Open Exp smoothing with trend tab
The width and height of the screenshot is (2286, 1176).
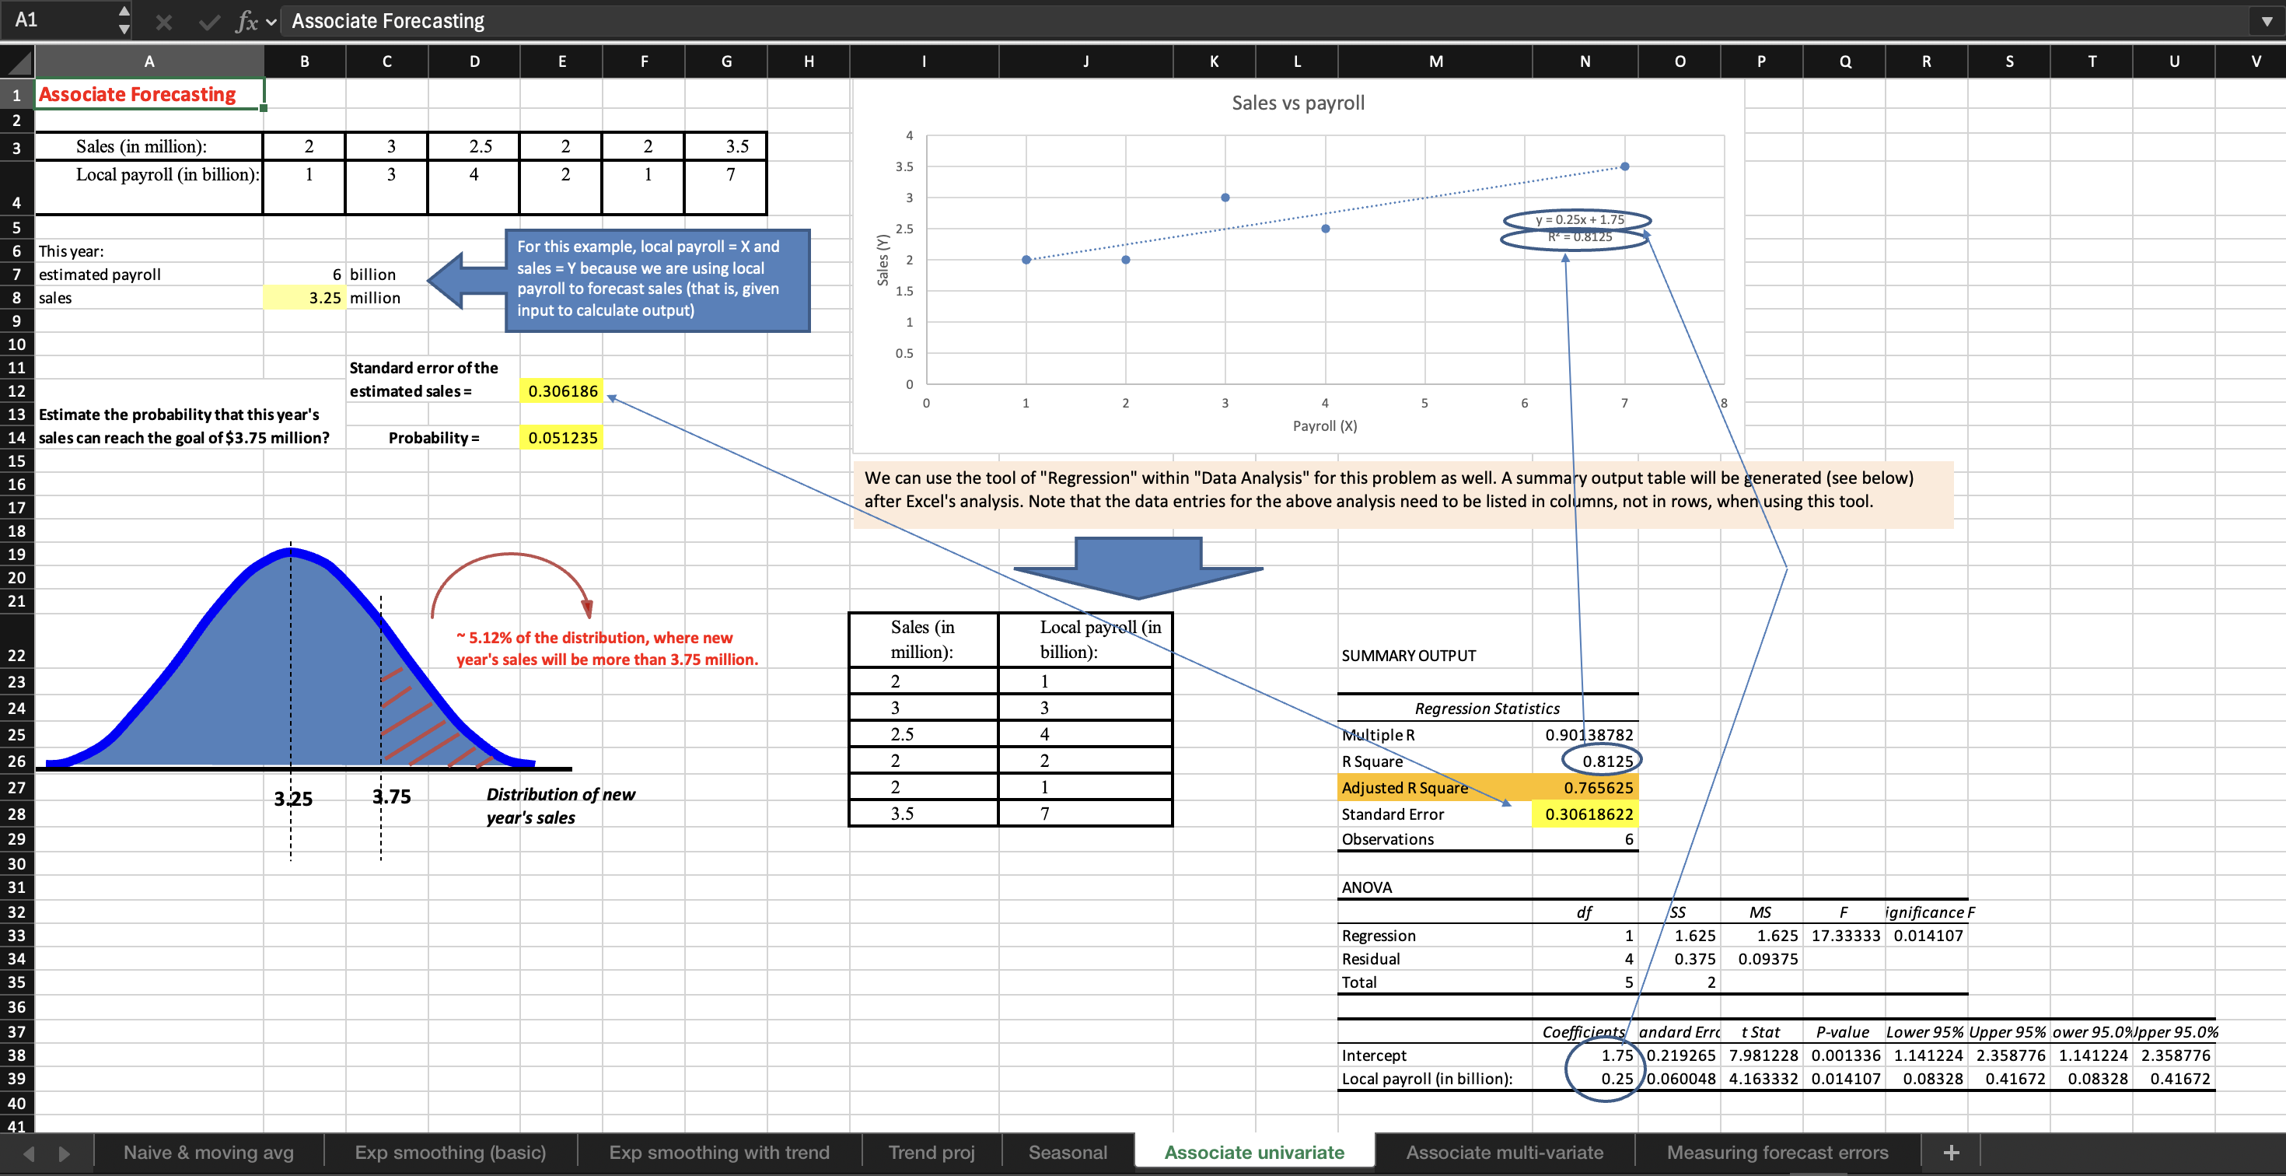(718, 1152)
